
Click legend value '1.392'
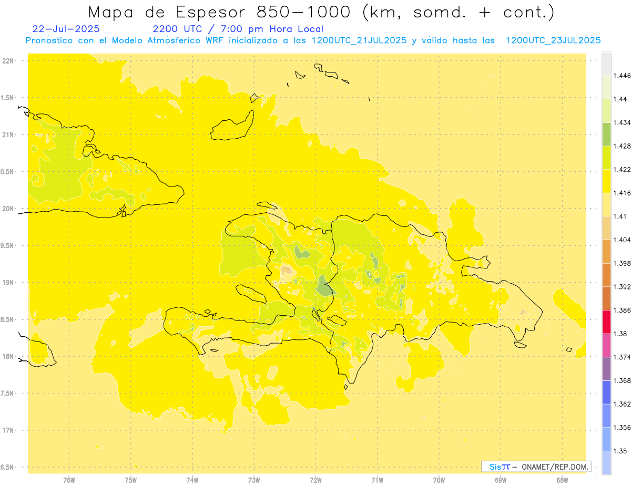[x=622, y=287]
